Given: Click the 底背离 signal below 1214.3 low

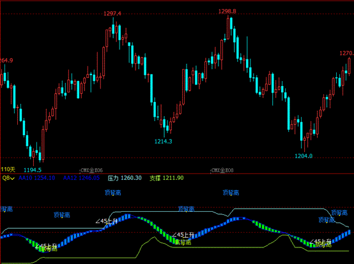Looking at the screenshot, I should click(x=183, y=242).
